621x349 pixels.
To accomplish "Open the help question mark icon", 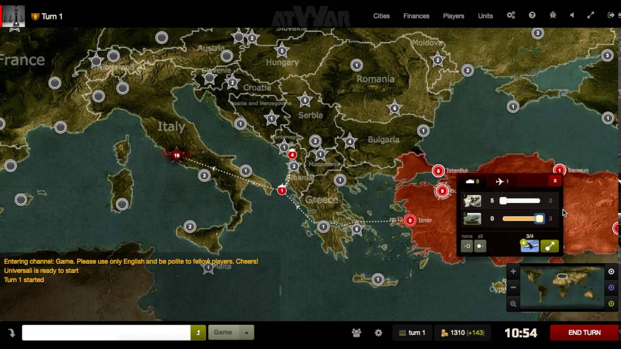I will point(532,16).
